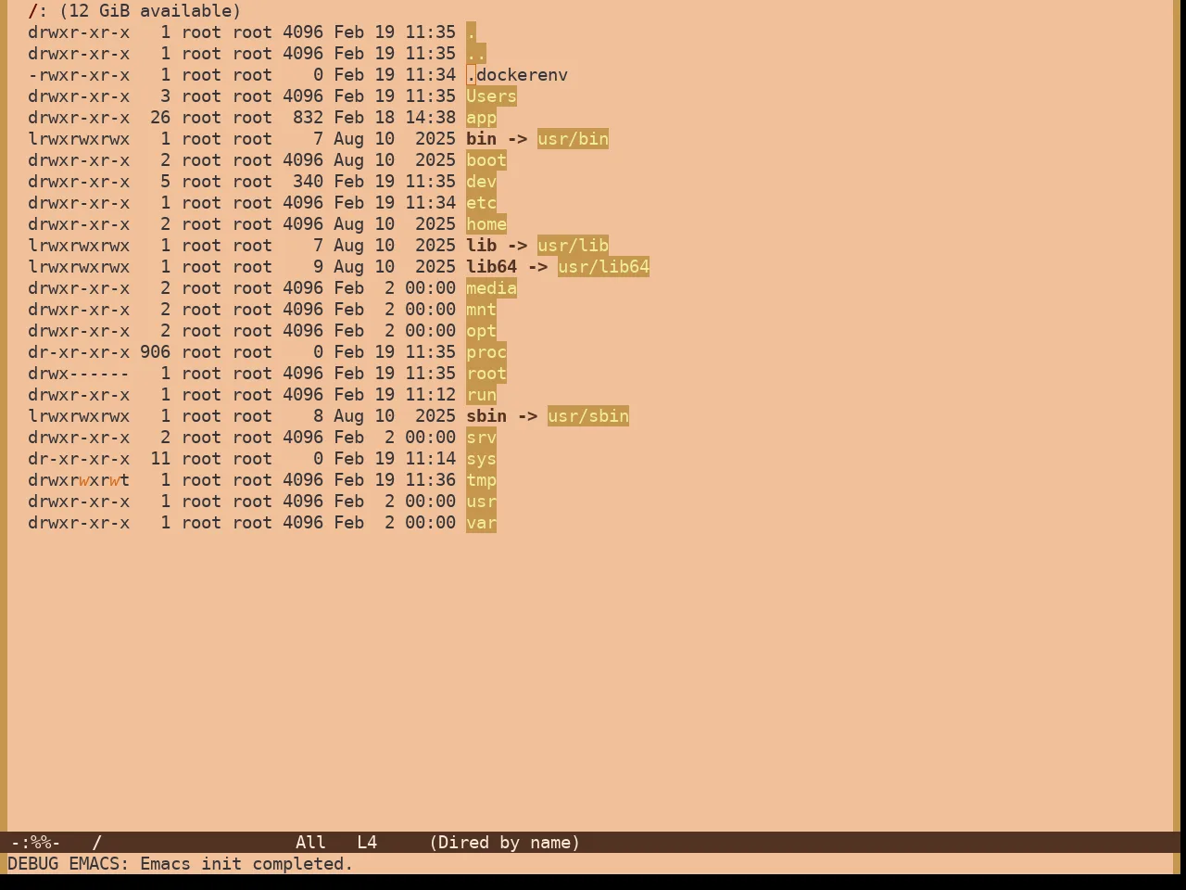This screenshot has height=890, width=1186.
Task: Click the '(Dired by name)' mode indicator
Action: [x=504, y=843]
